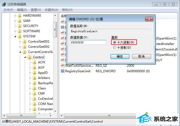Click the ACPI folder icon
The image size is (180, 126).
click(x=35, y=62)
